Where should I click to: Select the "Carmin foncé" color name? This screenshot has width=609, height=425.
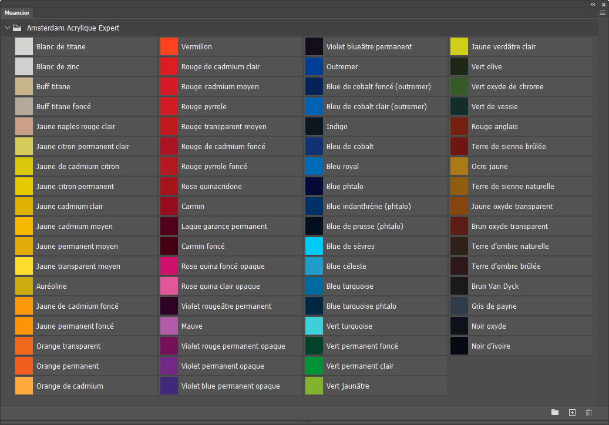[203, 247]
